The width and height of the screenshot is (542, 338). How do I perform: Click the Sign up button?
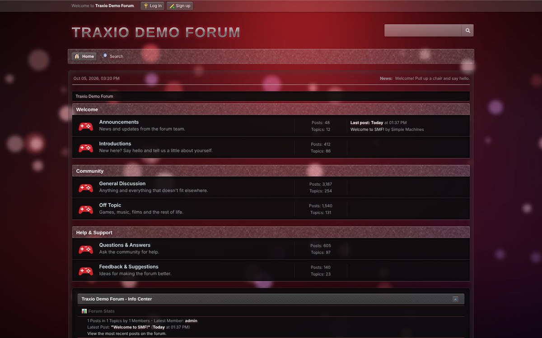pyautogui.click(x=180, y=6)
